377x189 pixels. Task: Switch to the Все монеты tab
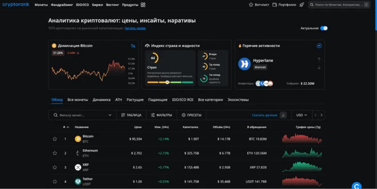[x=77, y=100]
